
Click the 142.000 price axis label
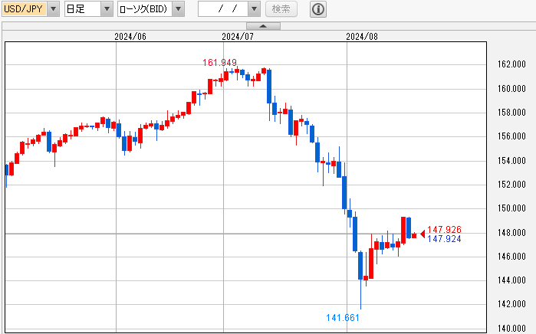coord(511,304)
